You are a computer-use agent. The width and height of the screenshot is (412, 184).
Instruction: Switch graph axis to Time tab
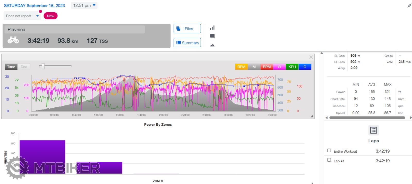tap(11, 67)
